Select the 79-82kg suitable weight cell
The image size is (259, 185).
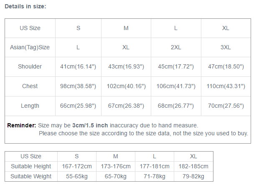pos(193,176)
